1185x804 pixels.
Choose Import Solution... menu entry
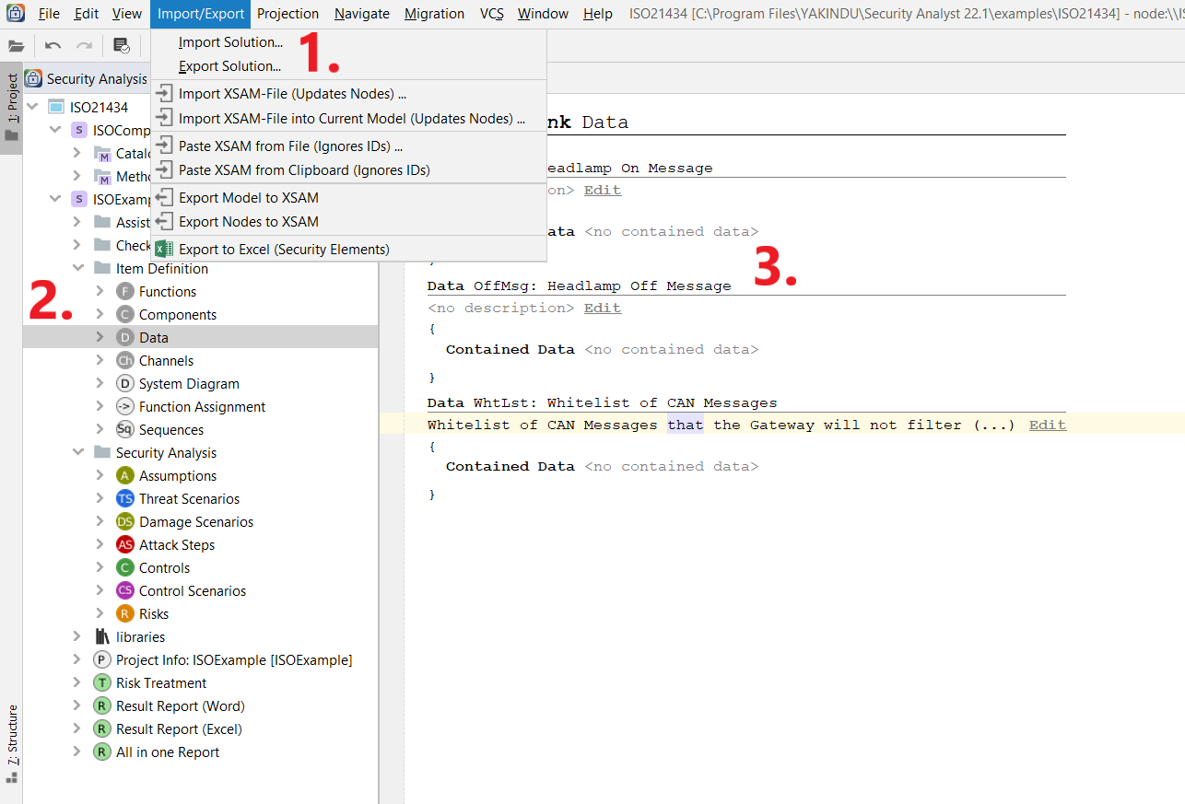[230, 42]
